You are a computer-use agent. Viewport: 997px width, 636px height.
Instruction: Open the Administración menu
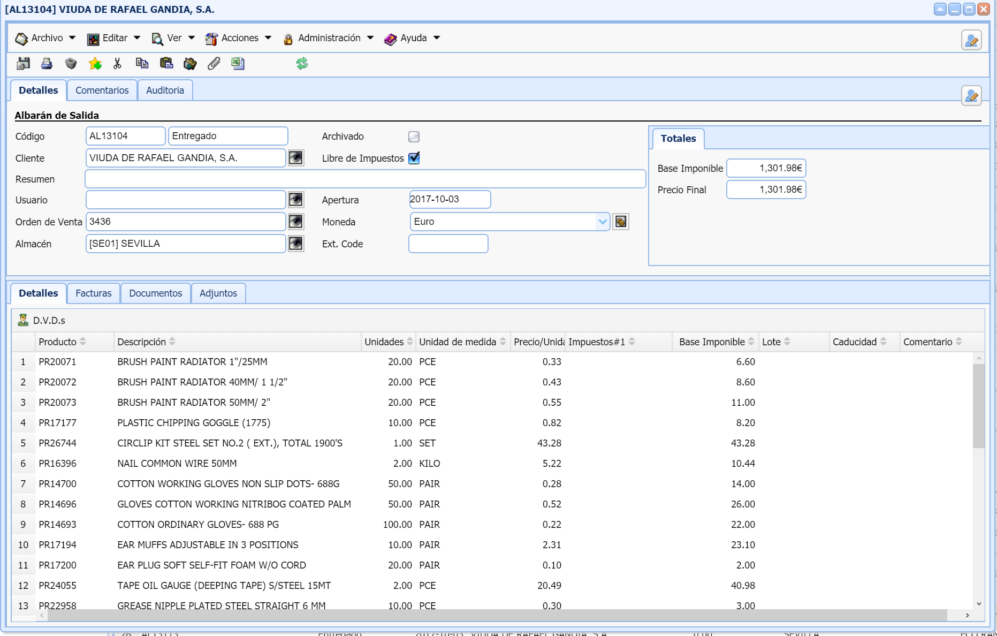click(x=329, y=38)
